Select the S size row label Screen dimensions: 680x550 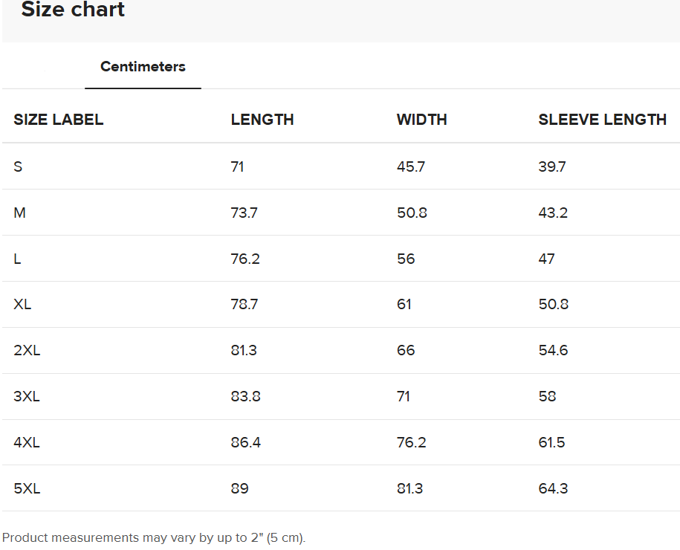[19, 166]
